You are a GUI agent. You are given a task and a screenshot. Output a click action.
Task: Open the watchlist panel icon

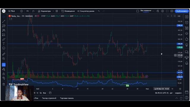pyautogui.click(x=187, y=17)
